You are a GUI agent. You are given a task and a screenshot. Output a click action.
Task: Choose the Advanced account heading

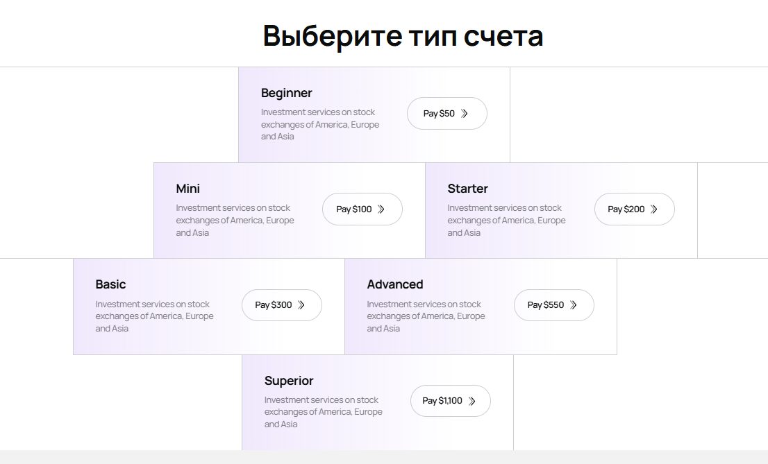pyautogui.click(x=394, y=284)
